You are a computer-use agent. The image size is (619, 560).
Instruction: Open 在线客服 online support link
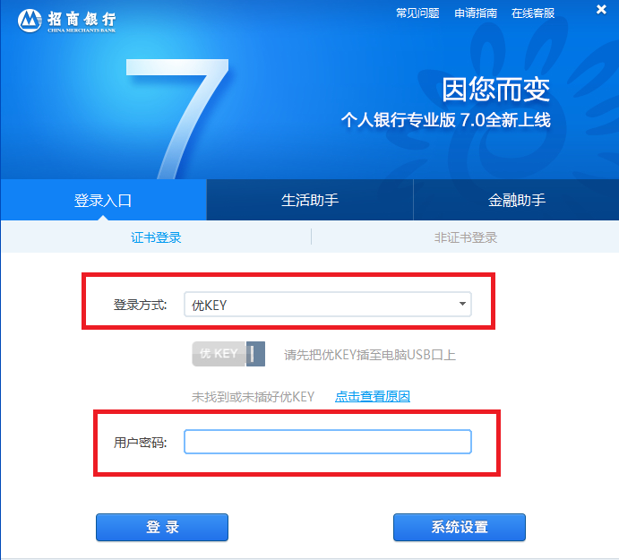533,13
